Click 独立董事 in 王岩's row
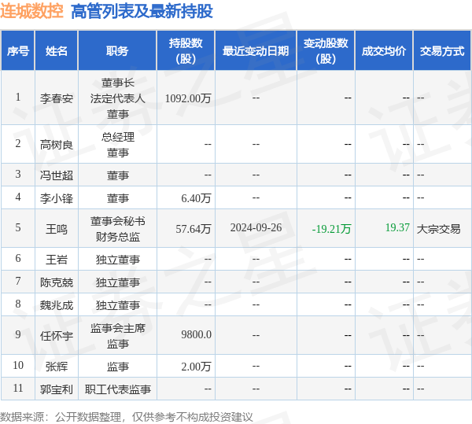The height and width of the screenshot is (424, 472). click(x=118, y=260)
